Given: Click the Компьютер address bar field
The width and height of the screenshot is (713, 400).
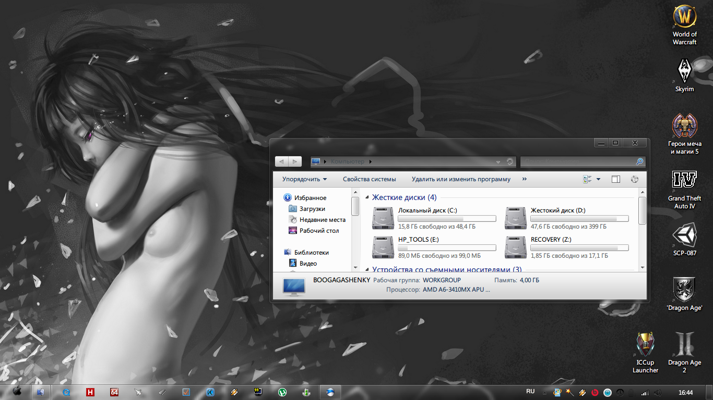Looking at the screenshot, I should [x=413, y=162].
